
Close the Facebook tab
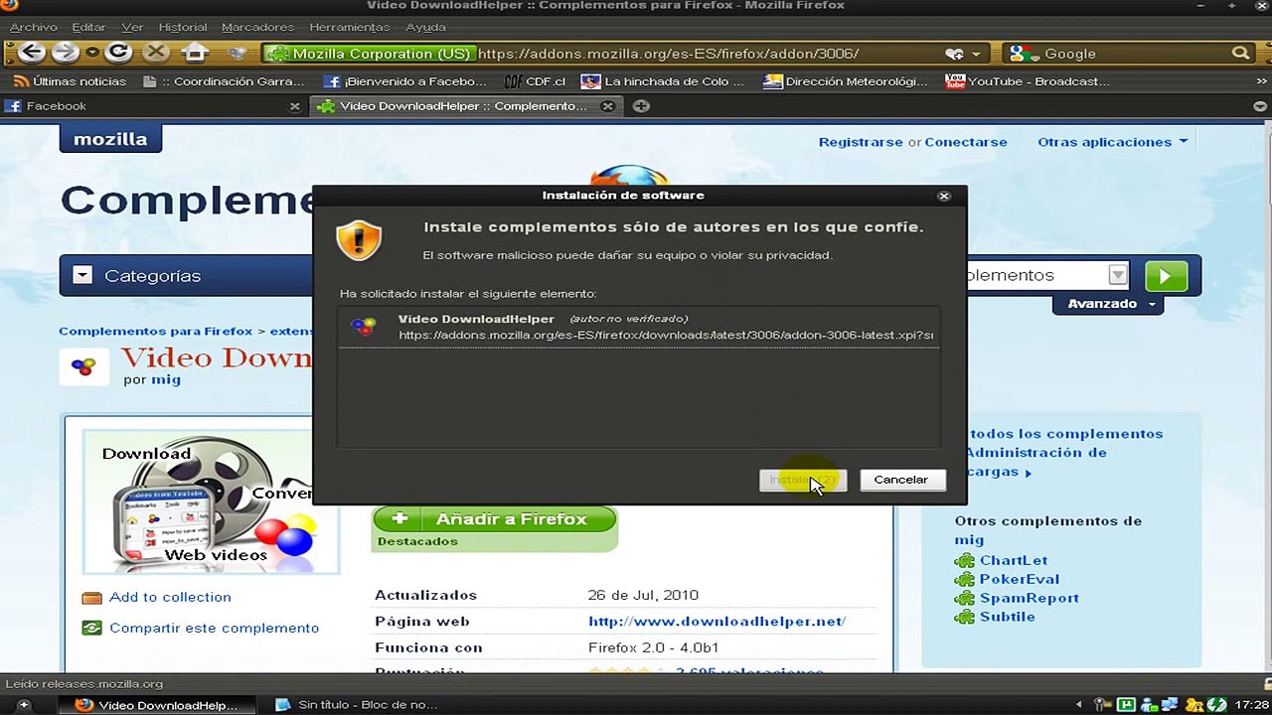295,106
